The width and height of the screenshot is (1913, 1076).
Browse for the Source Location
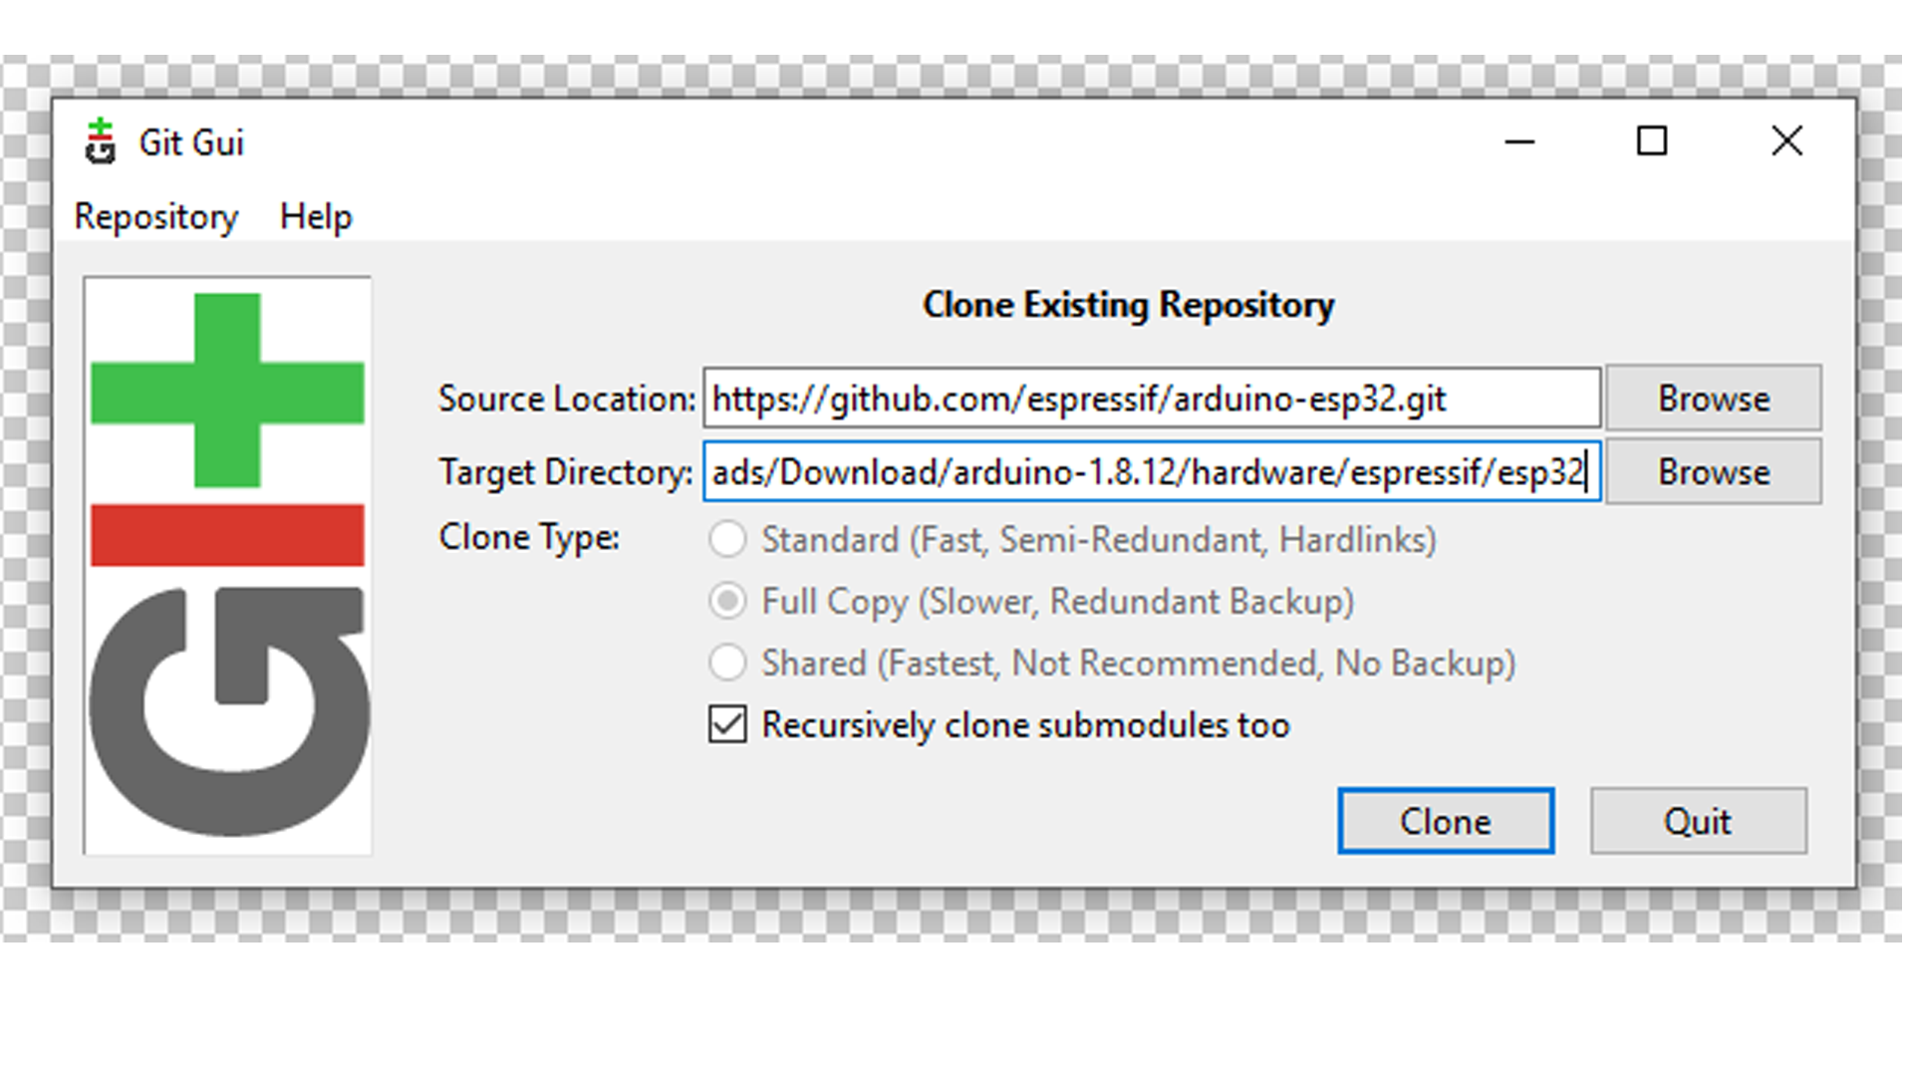(x=1713, y=398)
